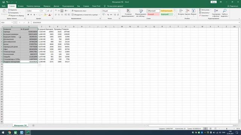Click the Increase Indent icon

(69, 15)
